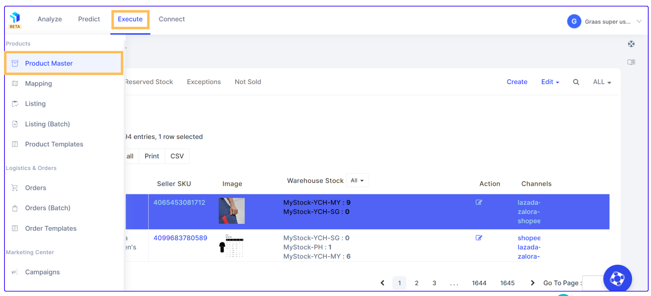651x296 pixels.
Task: Open the Connect tab
Action: [171, 19]
